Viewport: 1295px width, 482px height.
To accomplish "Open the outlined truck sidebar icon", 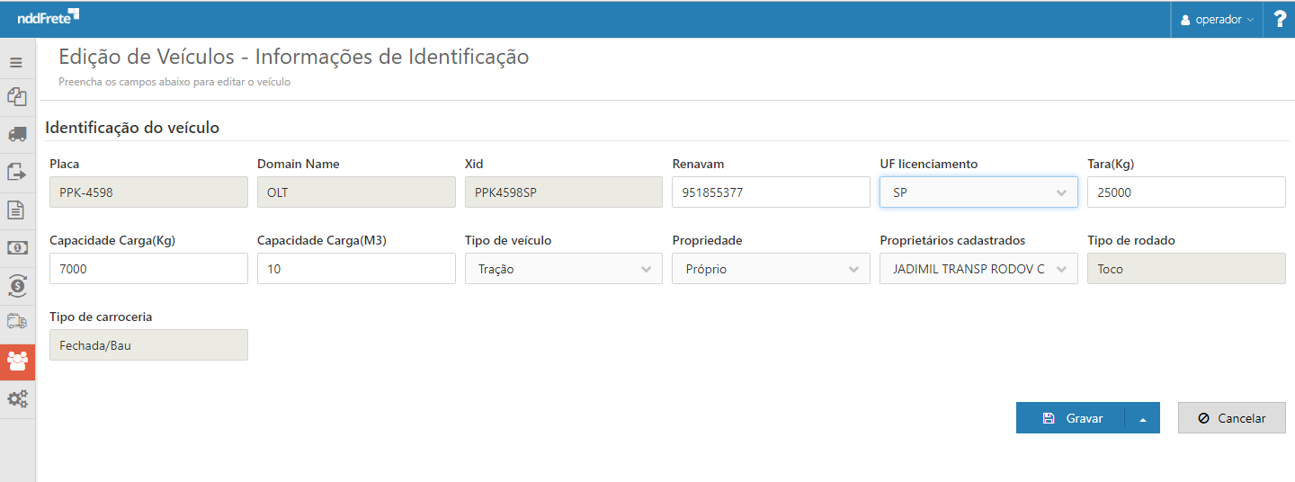I will (x=16, y=321).
